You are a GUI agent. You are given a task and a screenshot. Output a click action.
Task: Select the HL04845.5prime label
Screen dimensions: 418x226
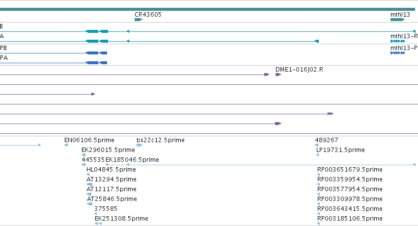click(111, 170)
